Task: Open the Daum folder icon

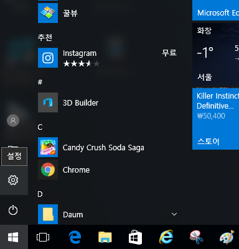Action: coord(48,214)
